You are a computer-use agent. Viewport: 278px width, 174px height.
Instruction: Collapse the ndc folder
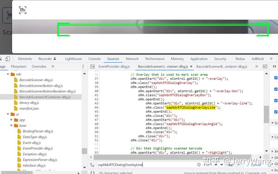coord(8,74)
